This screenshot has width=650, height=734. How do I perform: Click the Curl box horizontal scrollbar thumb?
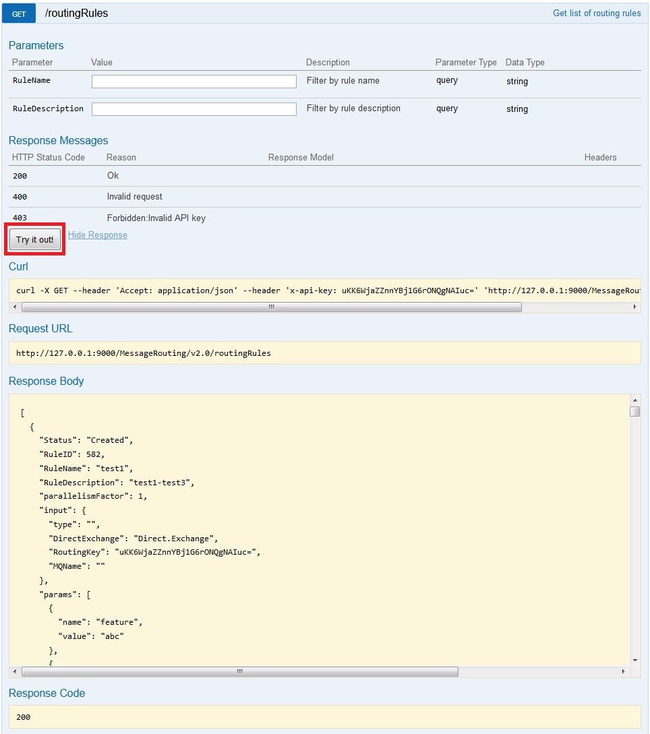[x=272, y=307]
